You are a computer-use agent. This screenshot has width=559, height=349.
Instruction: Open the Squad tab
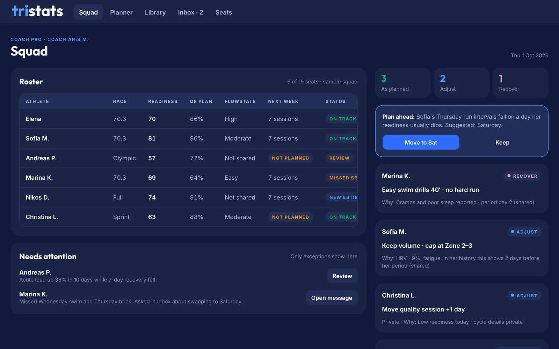pyautogui.click(x=88, y=12)
